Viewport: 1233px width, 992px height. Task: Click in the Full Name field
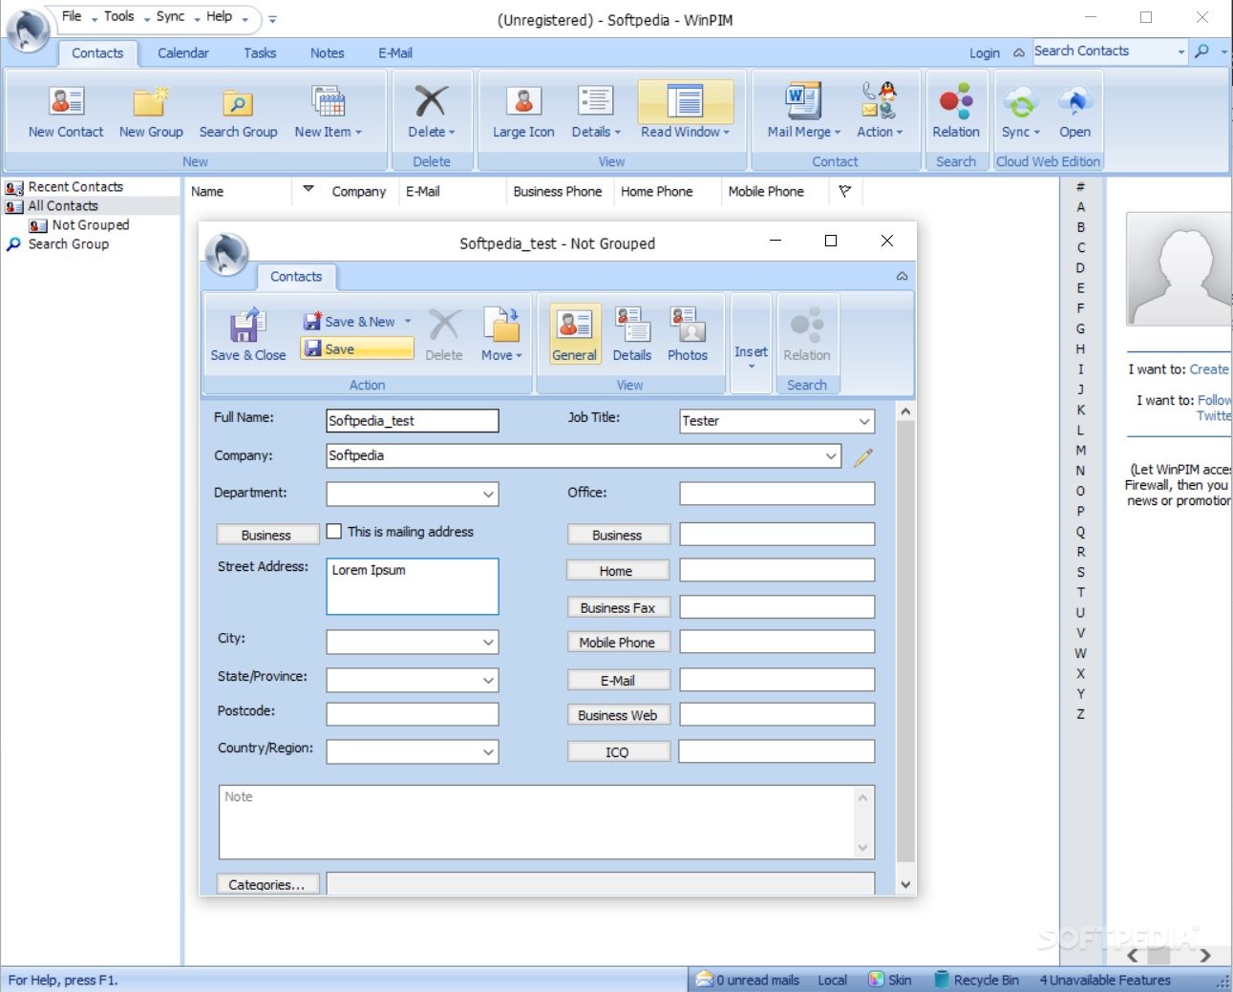412,421
